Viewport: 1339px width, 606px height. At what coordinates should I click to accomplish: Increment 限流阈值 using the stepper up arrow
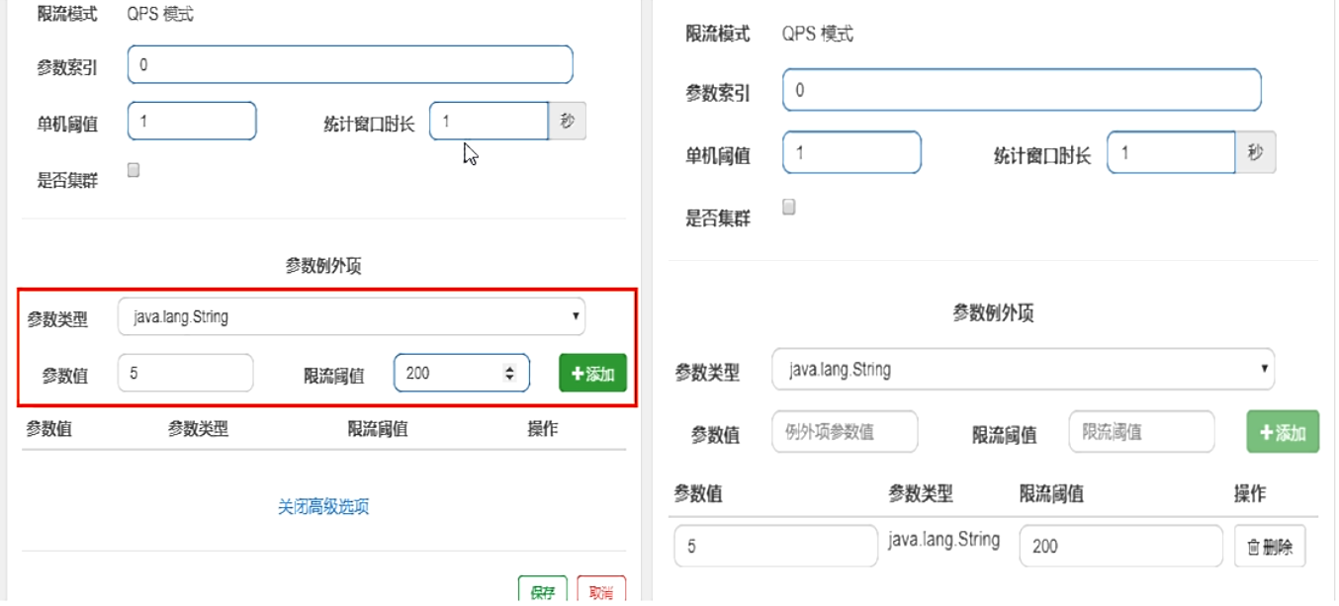[509, 368]
